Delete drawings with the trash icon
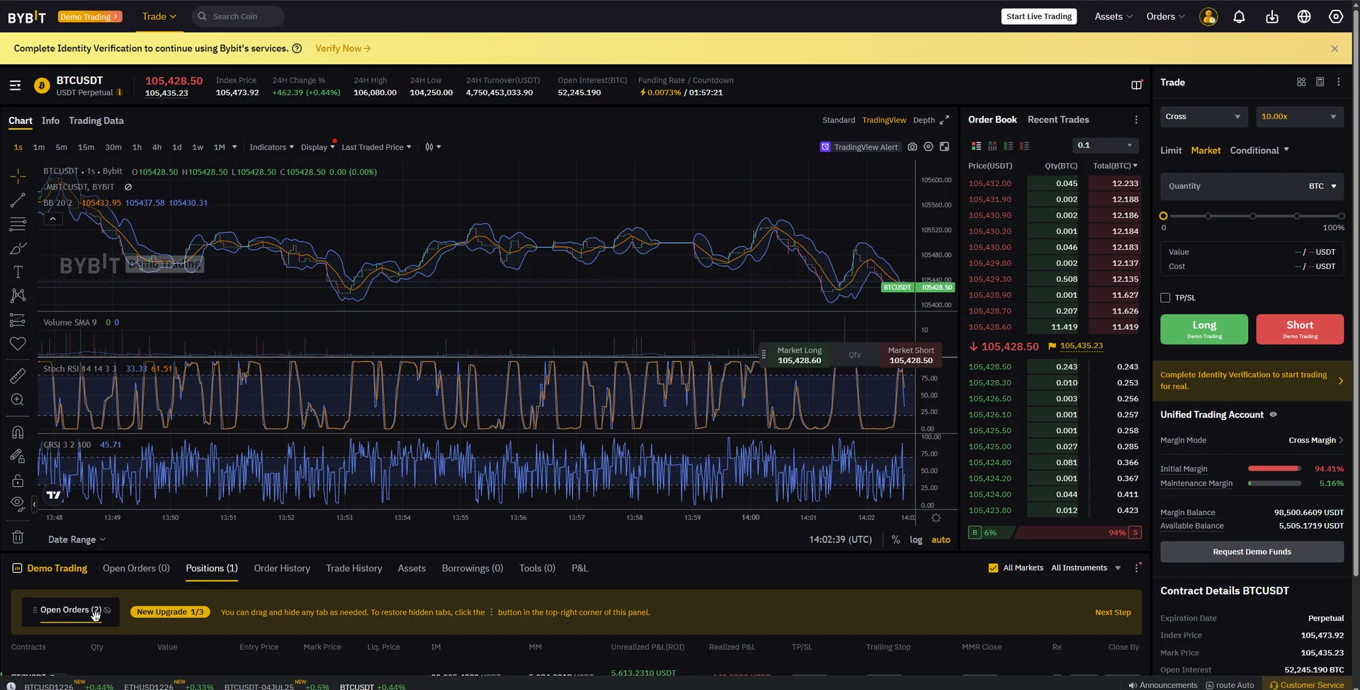 click(x=18, y=537)
